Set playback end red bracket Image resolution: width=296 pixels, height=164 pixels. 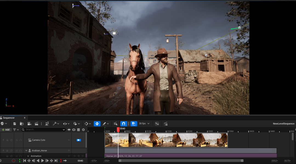click(x=61, y=161)
